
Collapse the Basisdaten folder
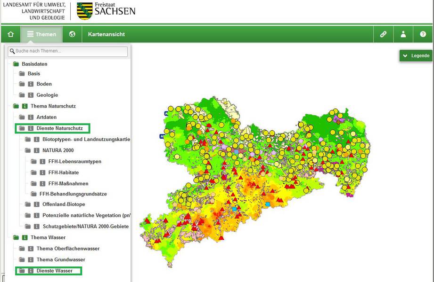16,64
